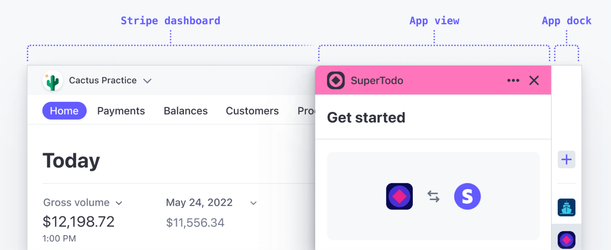This screenshot has width=611, height=250.
Task: Click the cactus account avatar icon
Action: (52, 80)
